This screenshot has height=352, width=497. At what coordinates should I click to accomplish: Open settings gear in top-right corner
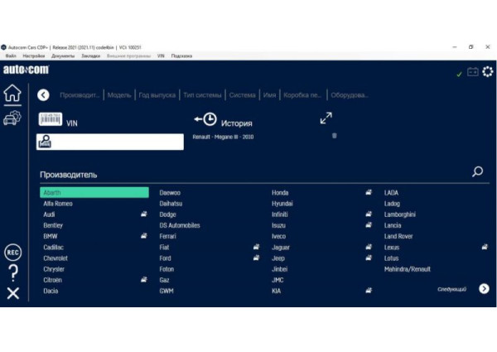tap(487, 72)
